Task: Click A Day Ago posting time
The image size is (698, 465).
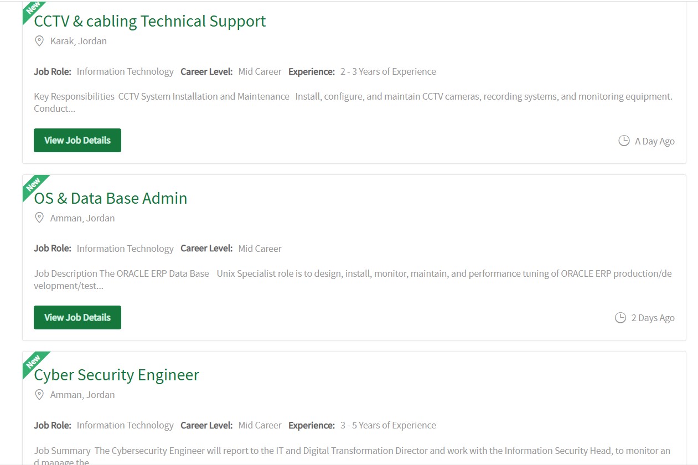Action: click(655, 141)
